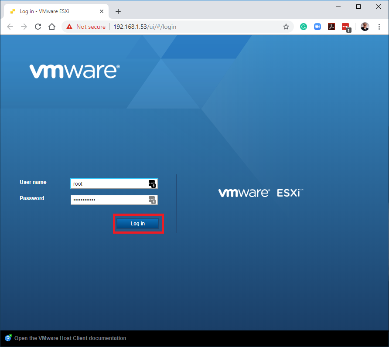The height and width of the screenshot is (347, 389).
Task: Open the Grammarly extension icon
Action: coord(304,27)
